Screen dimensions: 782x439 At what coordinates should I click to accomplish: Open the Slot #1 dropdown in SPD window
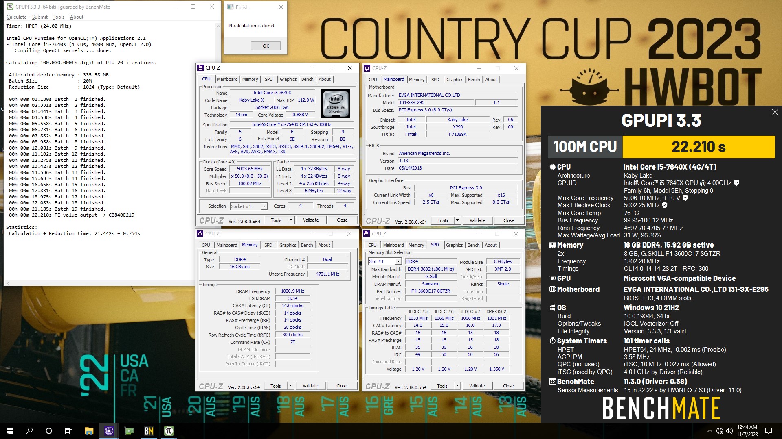tap(398, 261)
